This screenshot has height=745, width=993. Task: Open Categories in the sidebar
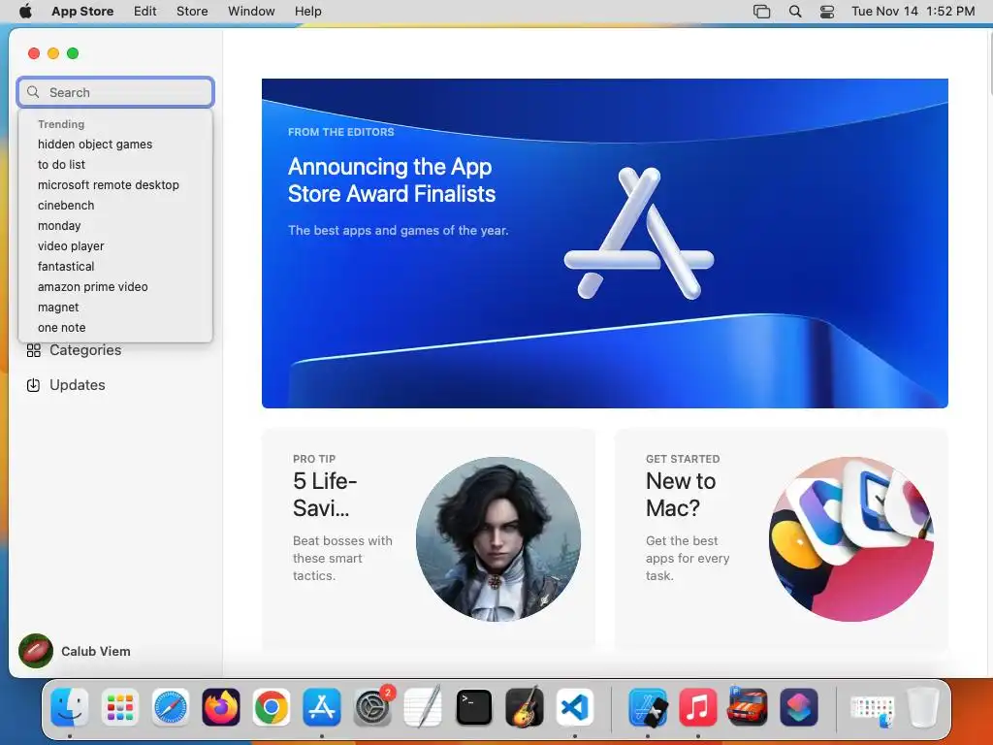click(85, 350)
